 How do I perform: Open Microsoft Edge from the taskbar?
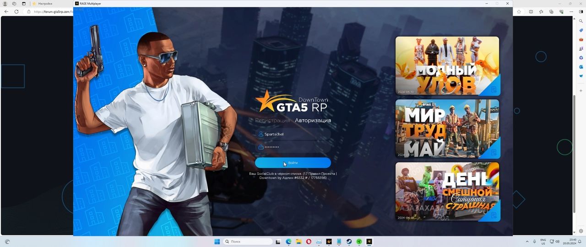(x=288, y=242)
